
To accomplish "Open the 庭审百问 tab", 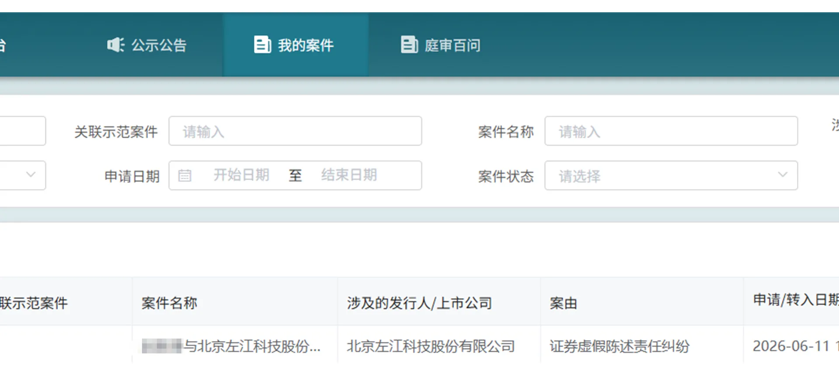I will 441,45.
